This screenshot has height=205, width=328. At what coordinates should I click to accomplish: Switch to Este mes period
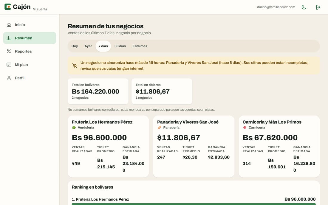pos(140,46)
